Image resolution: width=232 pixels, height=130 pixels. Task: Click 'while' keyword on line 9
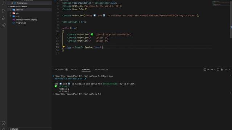(65, 28)
